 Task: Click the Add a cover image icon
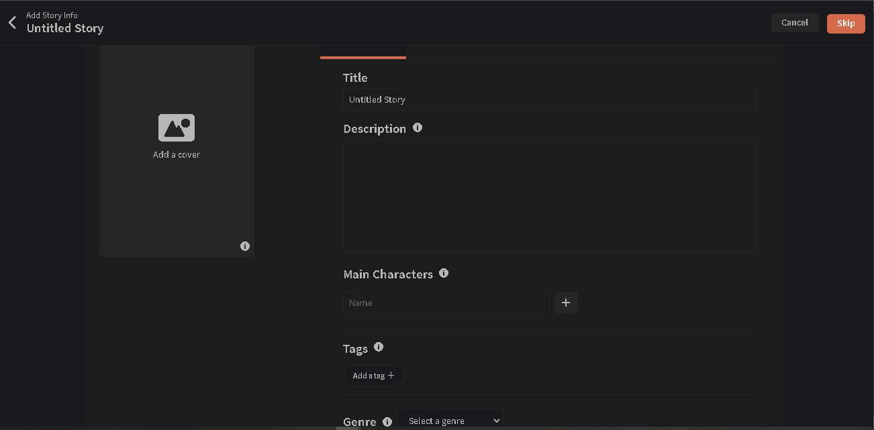pyautogui.click(x=176, y=127)
